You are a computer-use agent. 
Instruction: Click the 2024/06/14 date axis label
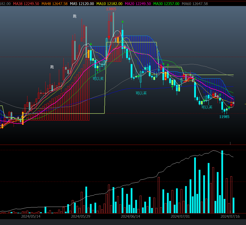130,216
